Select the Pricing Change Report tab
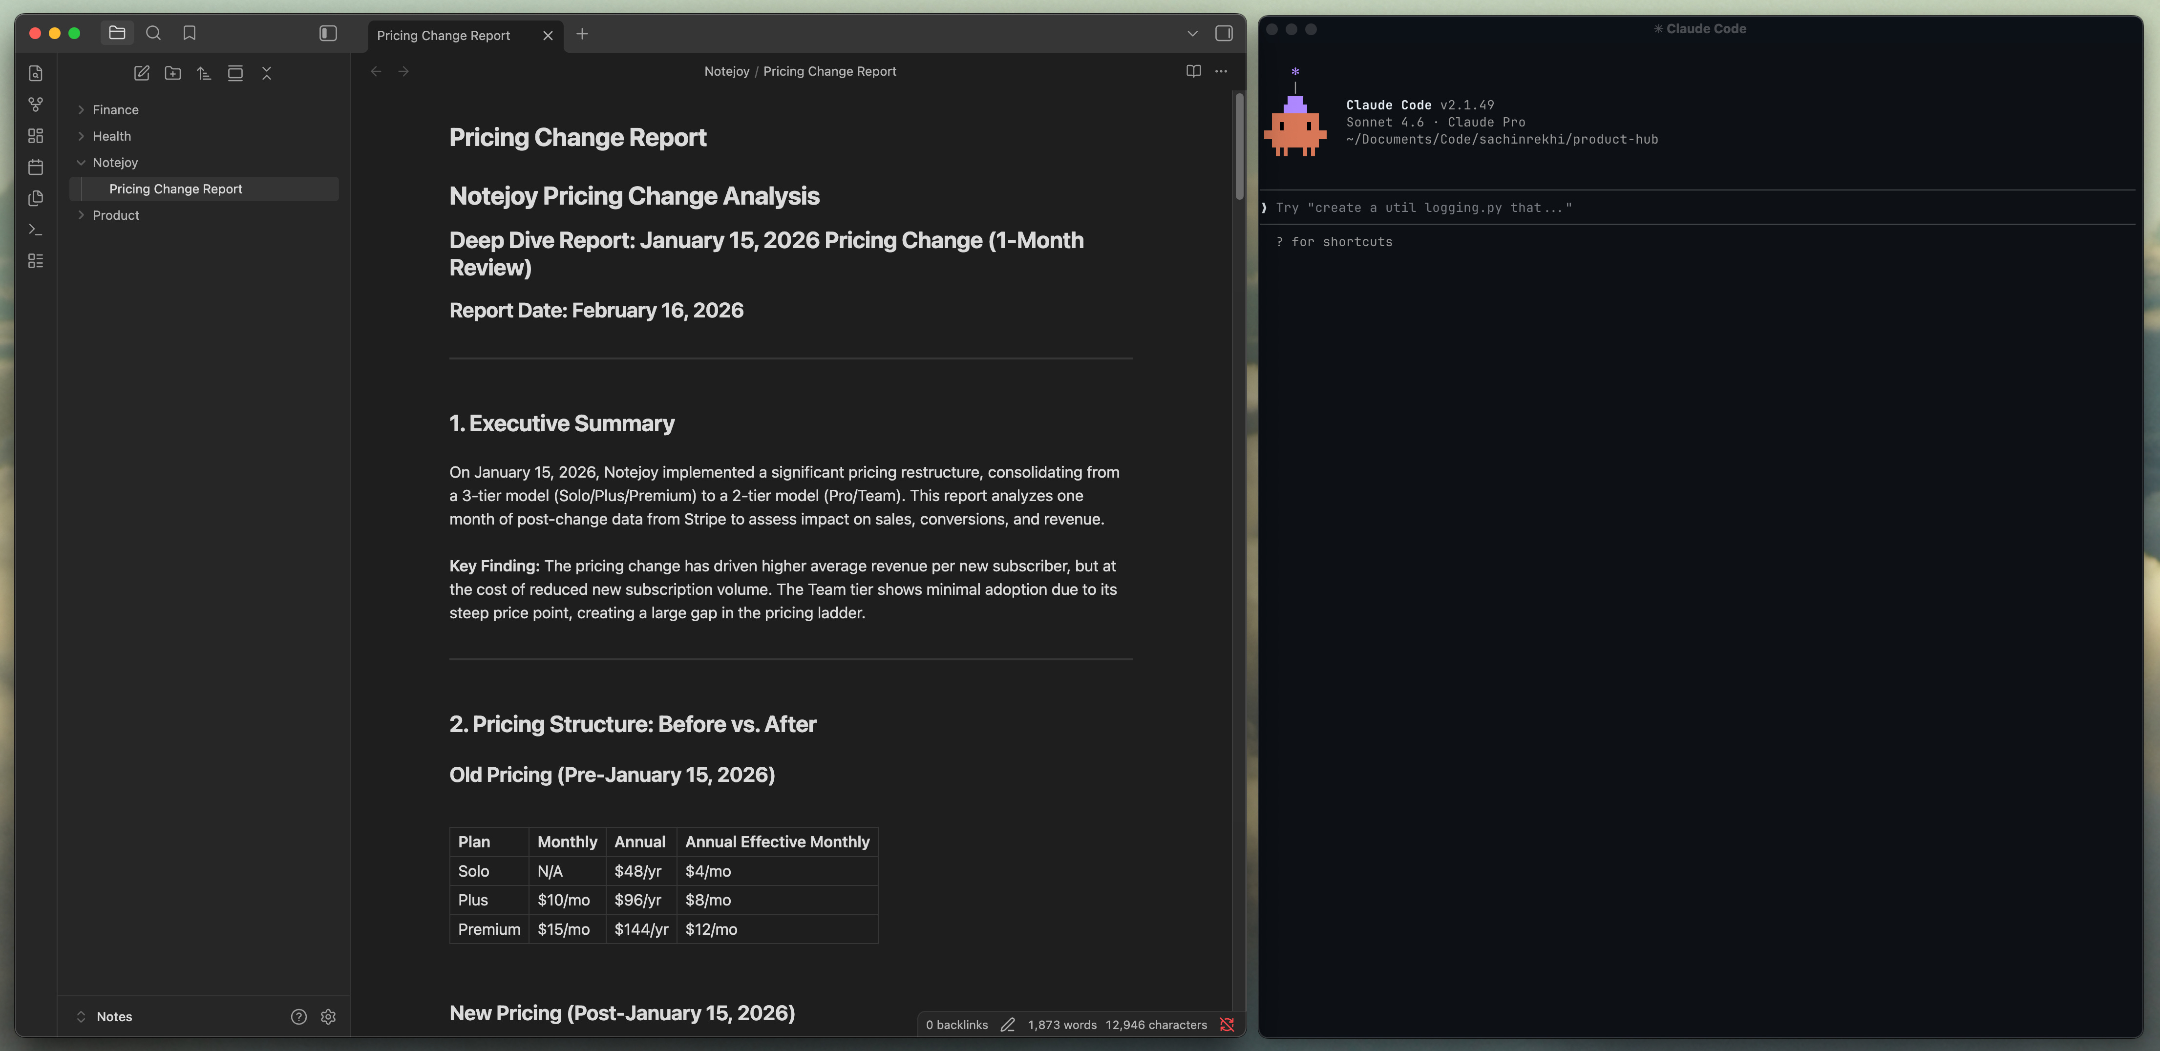Viewport: 2160px width, 1051px height. (444, 35)
